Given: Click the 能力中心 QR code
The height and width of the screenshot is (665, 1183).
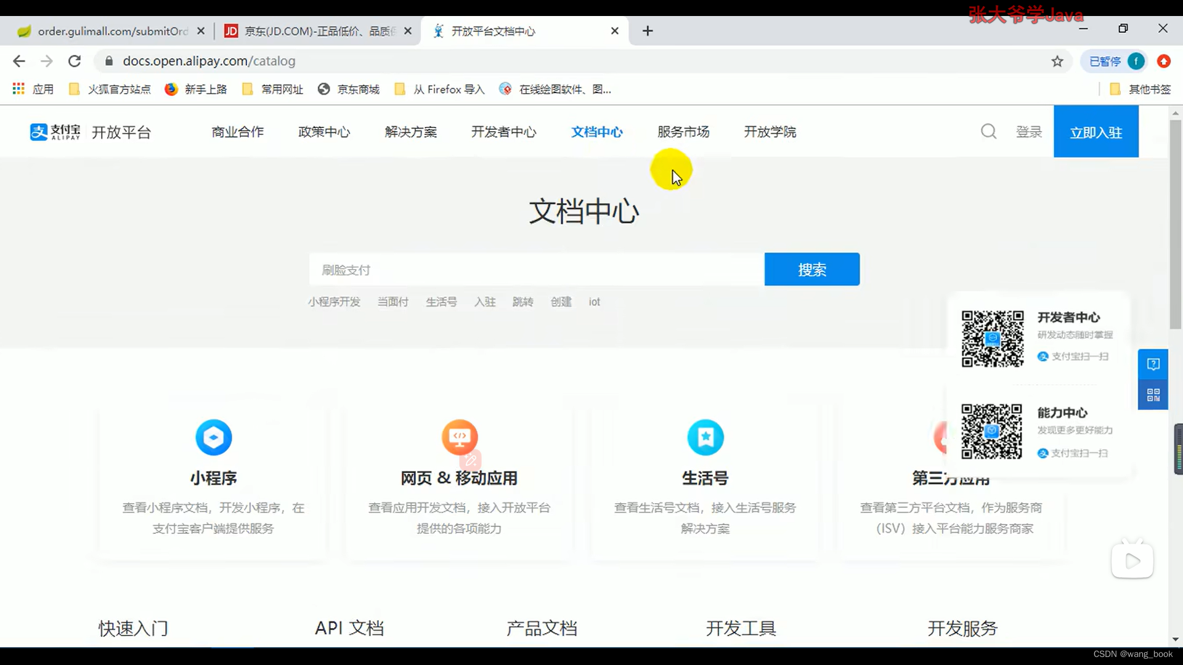Looking at the screenshot, I should tap(991, 432).
